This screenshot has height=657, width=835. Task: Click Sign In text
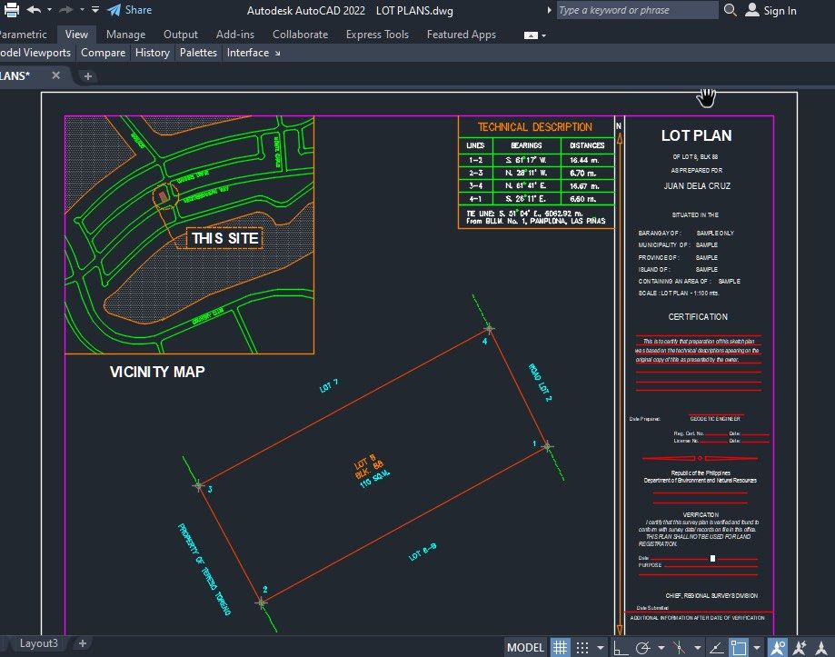click(x=780, y=11)
